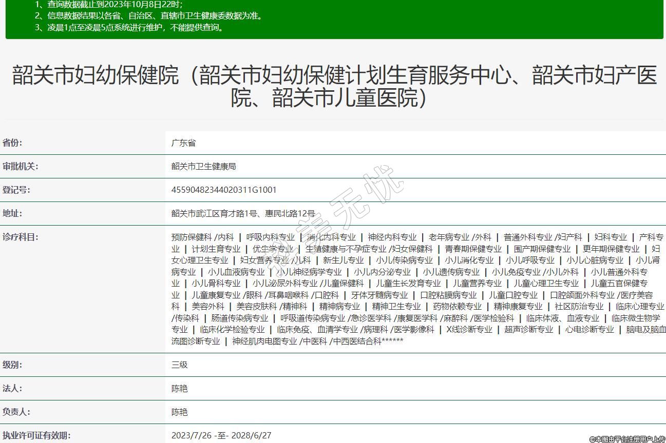This screenshot has width=666, height=443.
Task: Click the 级别 row label
Action: coord(12,365)
